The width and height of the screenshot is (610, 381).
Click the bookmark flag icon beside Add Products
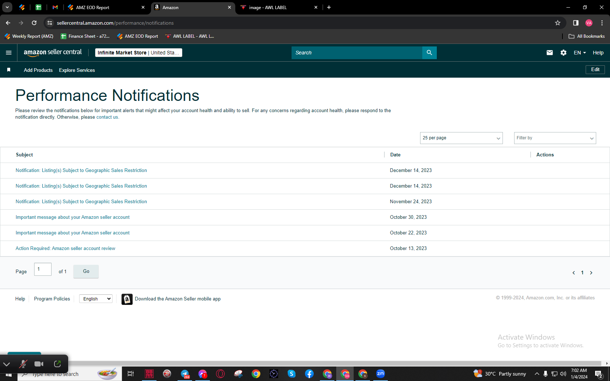[x=9, y=70]
